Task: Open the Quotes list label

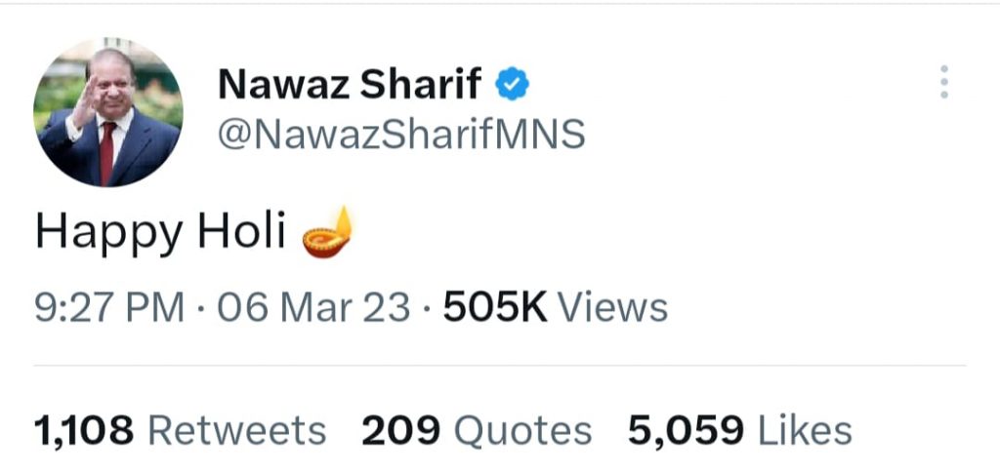Action: pos(522,431)
